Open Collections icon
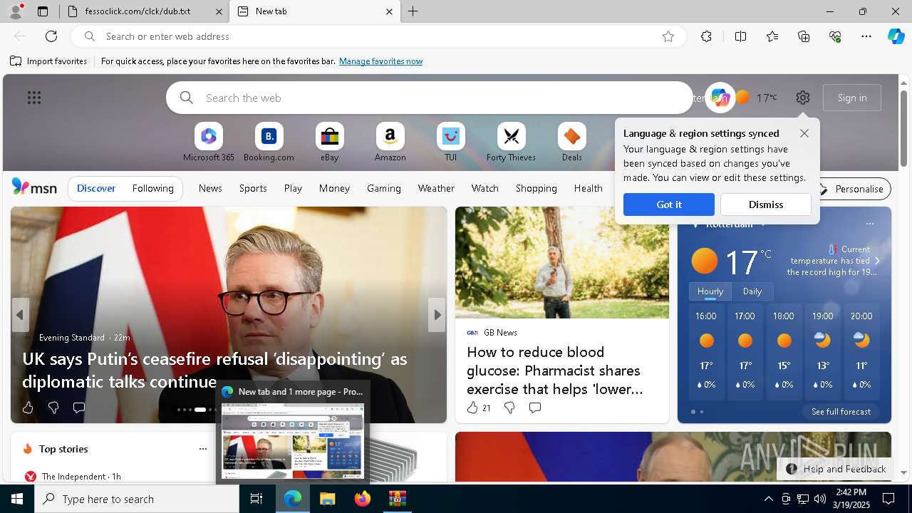 click(804, 36)
